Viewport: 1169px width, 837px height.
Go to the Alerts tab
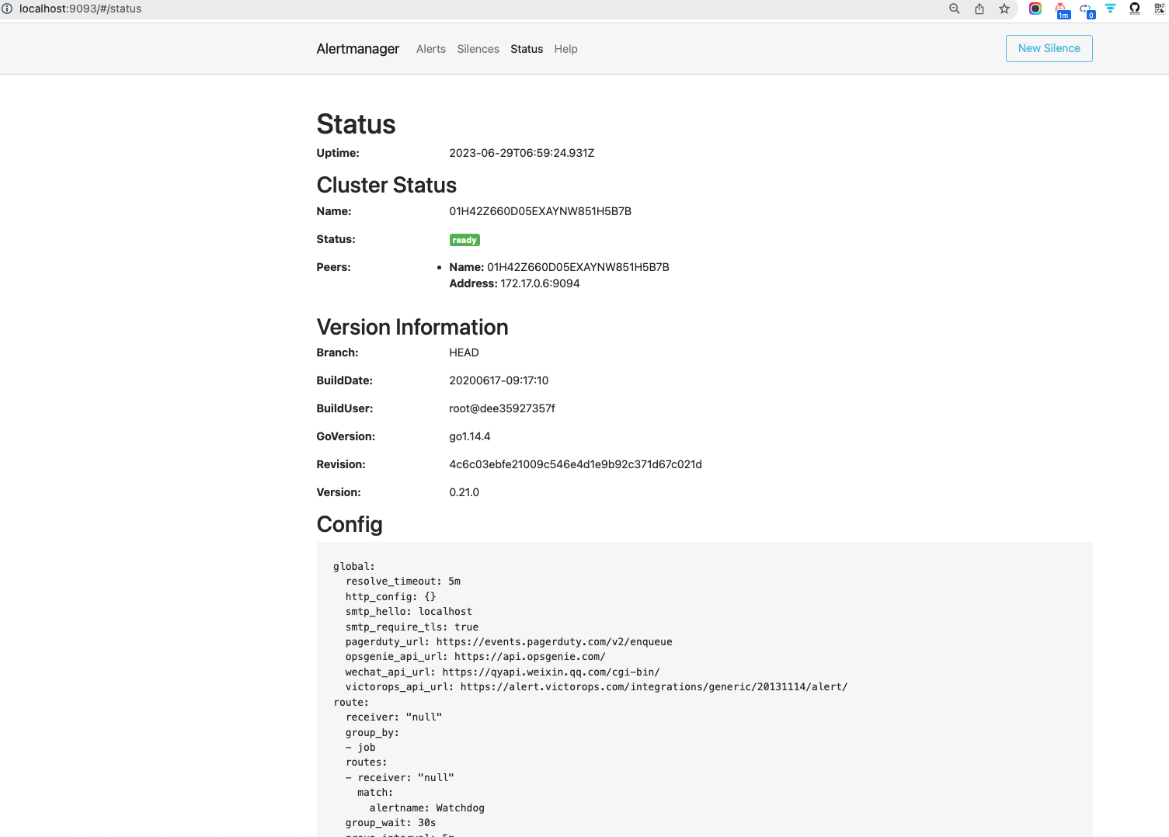[x=430, y=49]
